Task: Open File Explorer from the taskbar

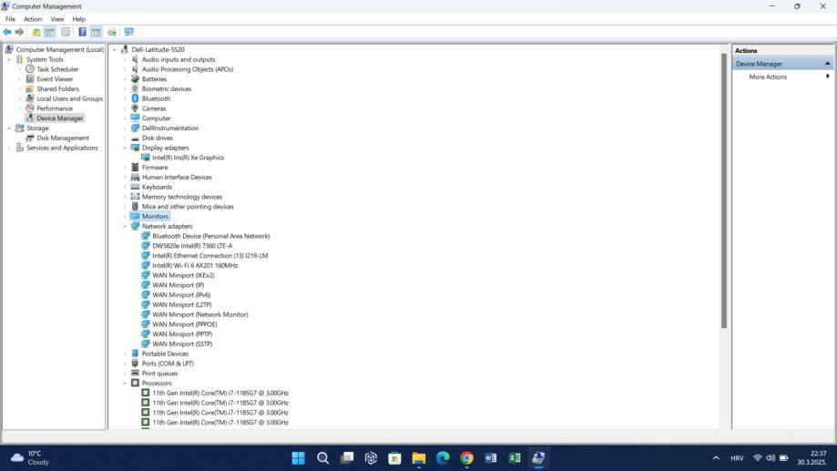Action: tap(419, 457)
